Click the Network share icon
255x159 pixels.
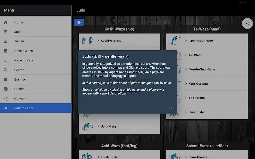tap(6, 99)
